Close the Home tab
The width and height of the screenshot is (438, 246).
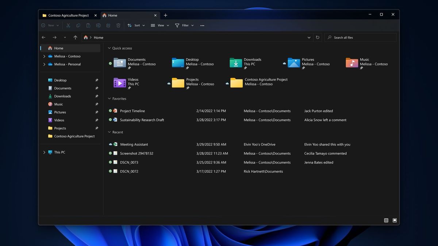(155, 15)
